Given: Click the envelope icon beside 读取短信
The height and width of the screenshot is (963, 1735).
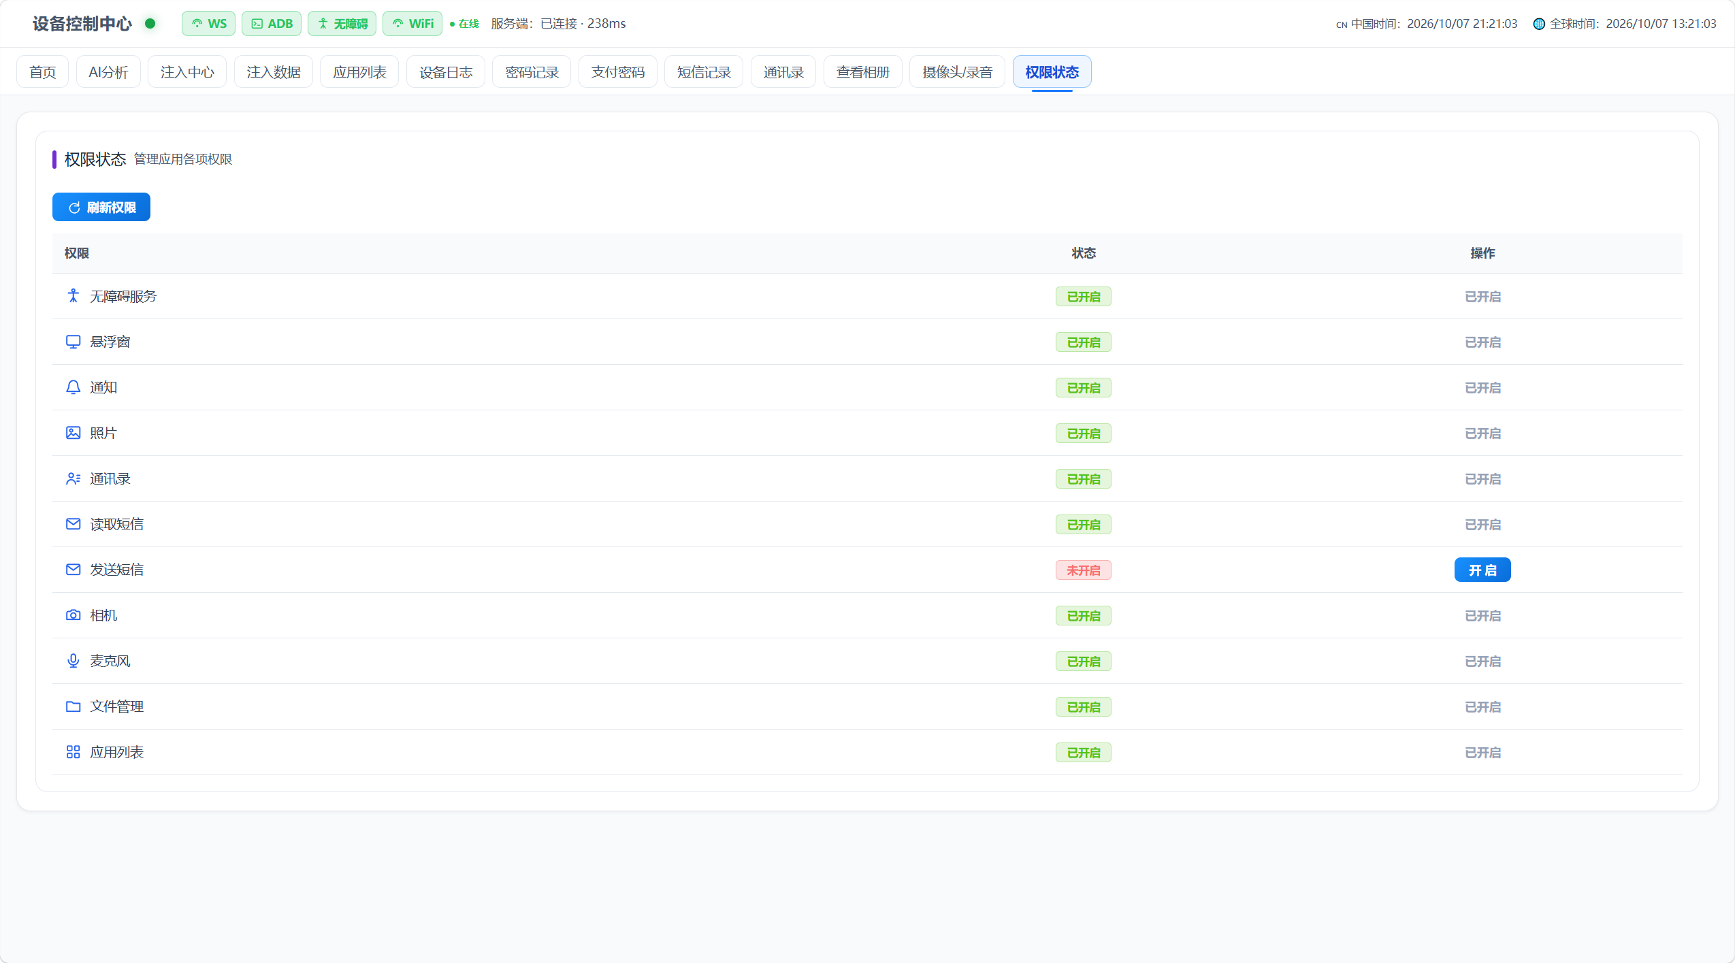Looking at the screenshot, I should [73, 524].
